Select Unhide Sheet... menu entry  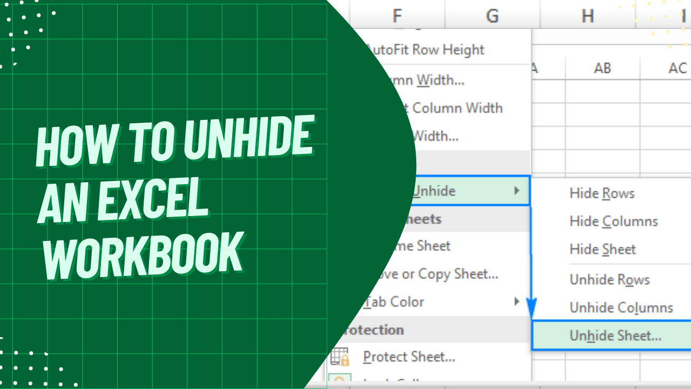click(615, 336)
